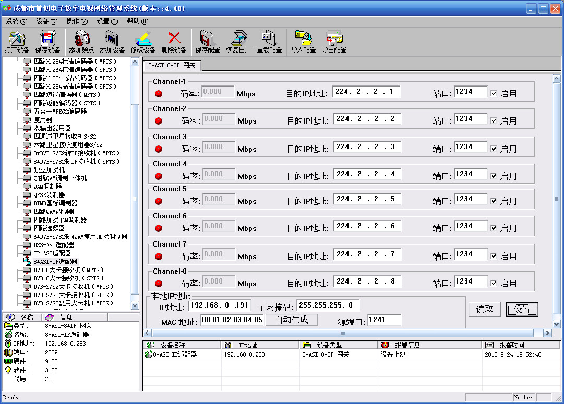Click the 自动生成 MAC button

pyautogui.click(x=291, y=320)
